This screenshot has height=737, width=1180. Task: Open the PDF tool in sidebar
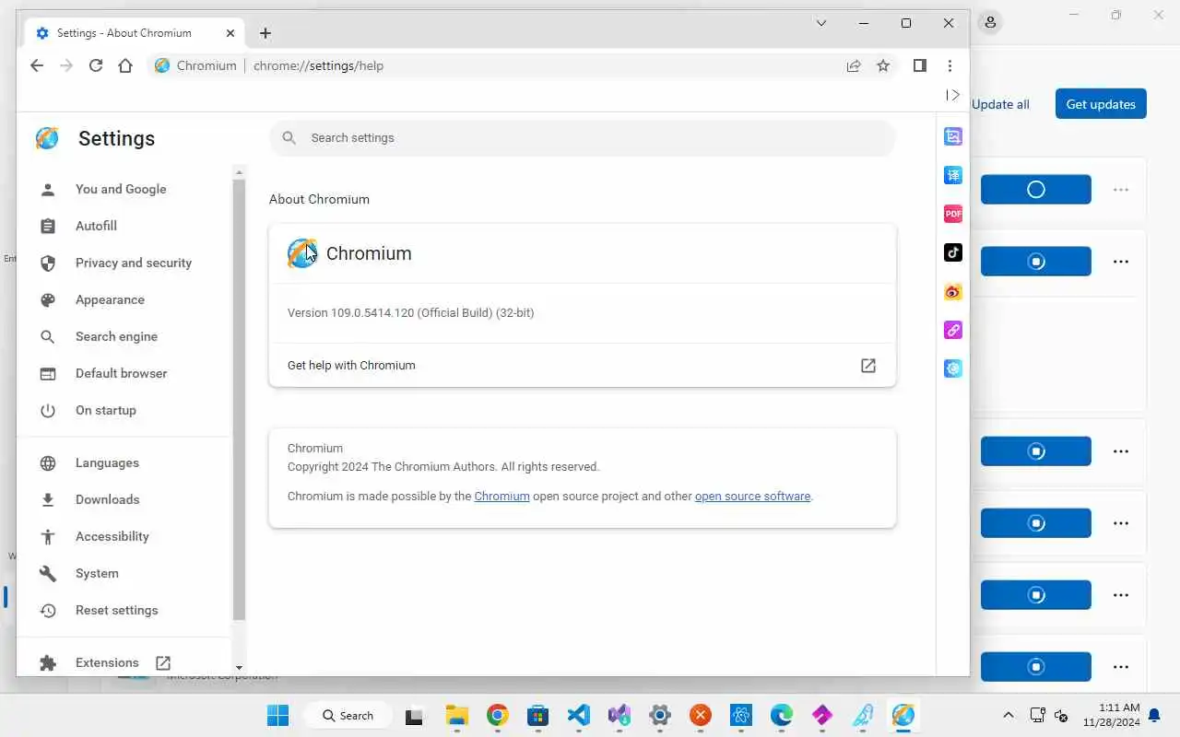coord(953,214)
